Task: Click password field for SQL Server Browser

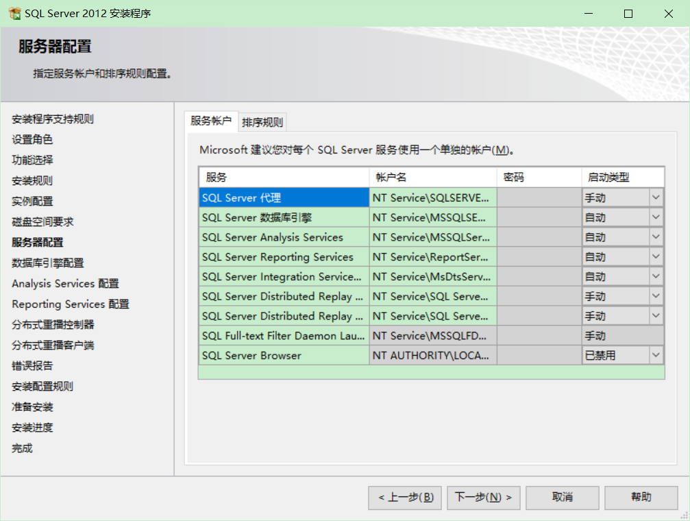Action: coord(539,356)
